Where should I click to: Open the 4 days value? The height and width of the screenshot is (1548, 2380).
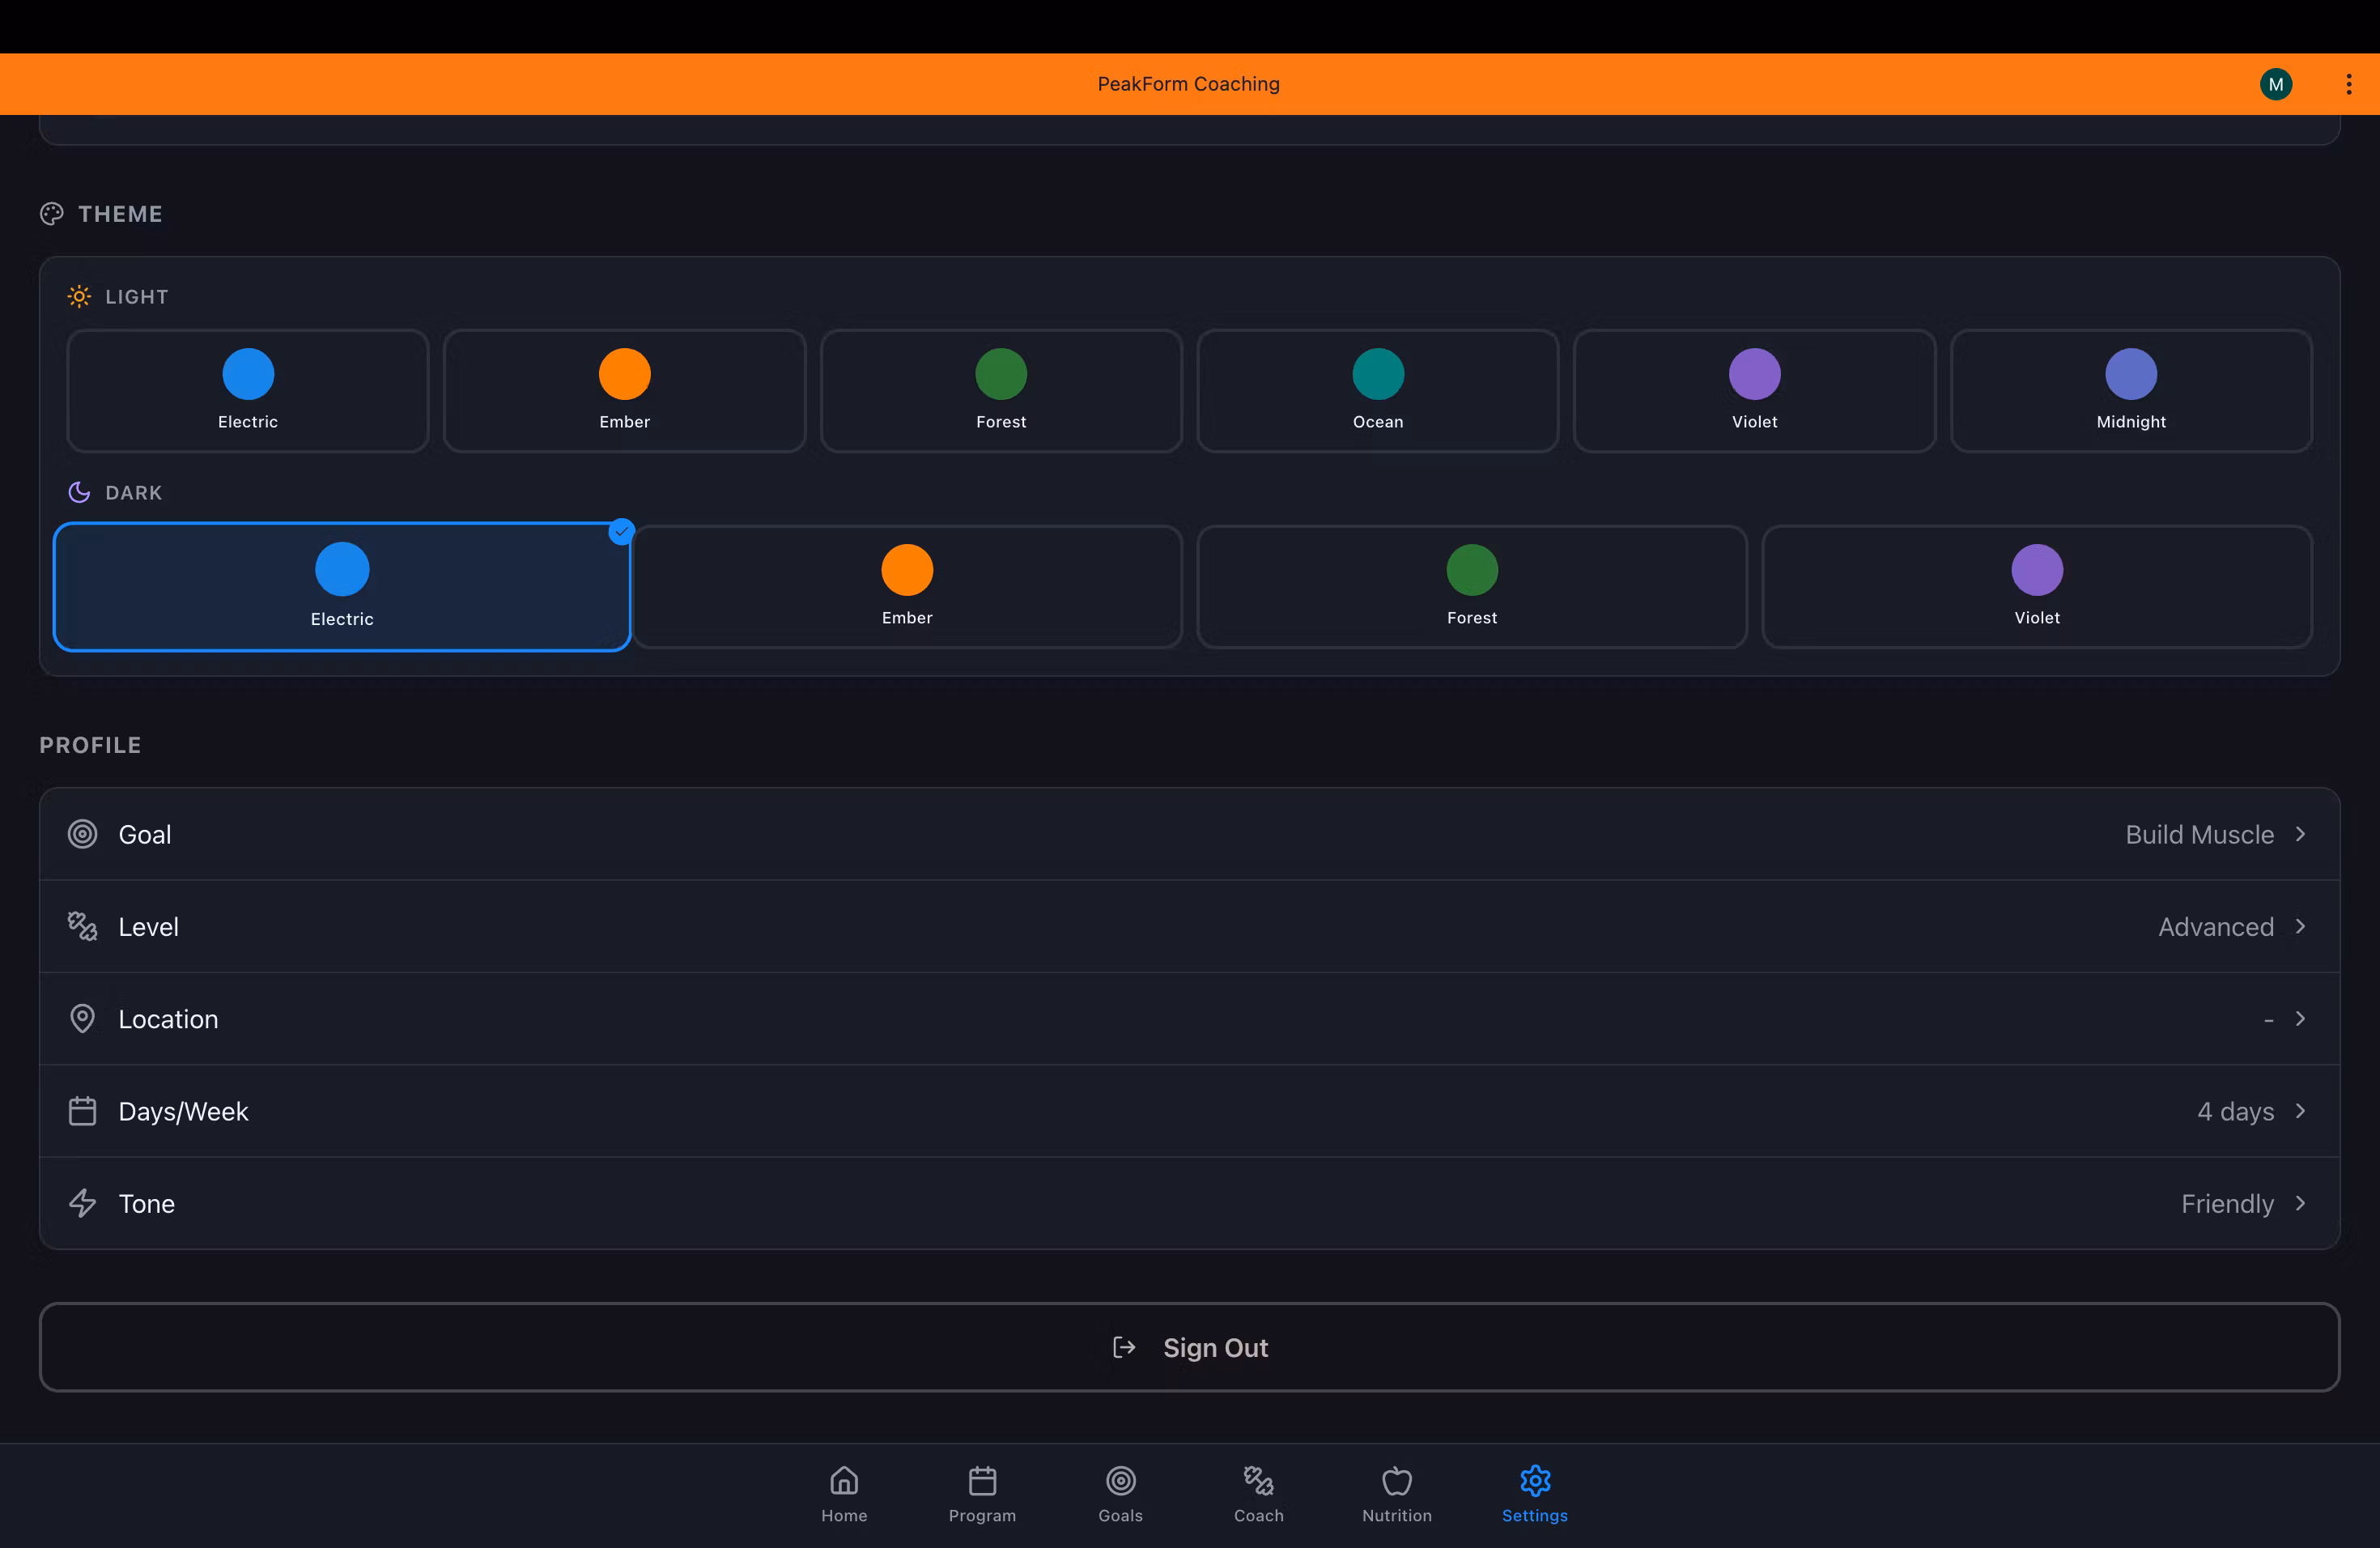2236,1112
